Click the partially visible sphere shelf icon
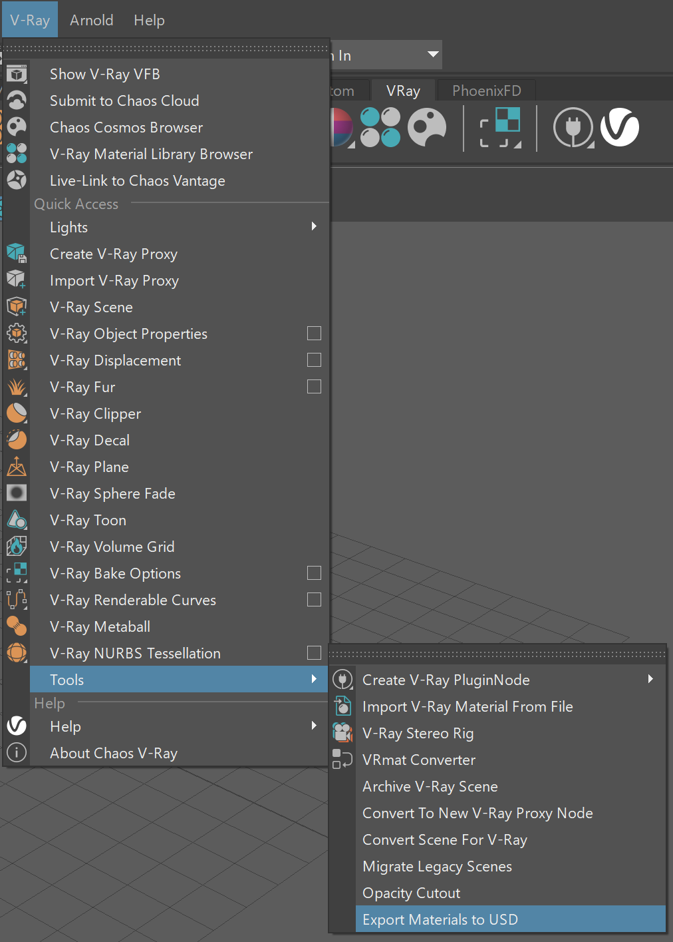Image resolution: width=673 pixels, height=942 pixels. [x=342, y=127]
